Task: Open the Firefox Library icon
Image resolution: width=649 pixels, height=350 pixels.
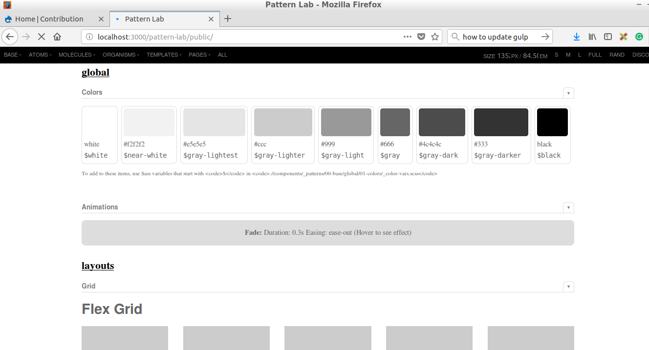Action: tap(592, 37)
